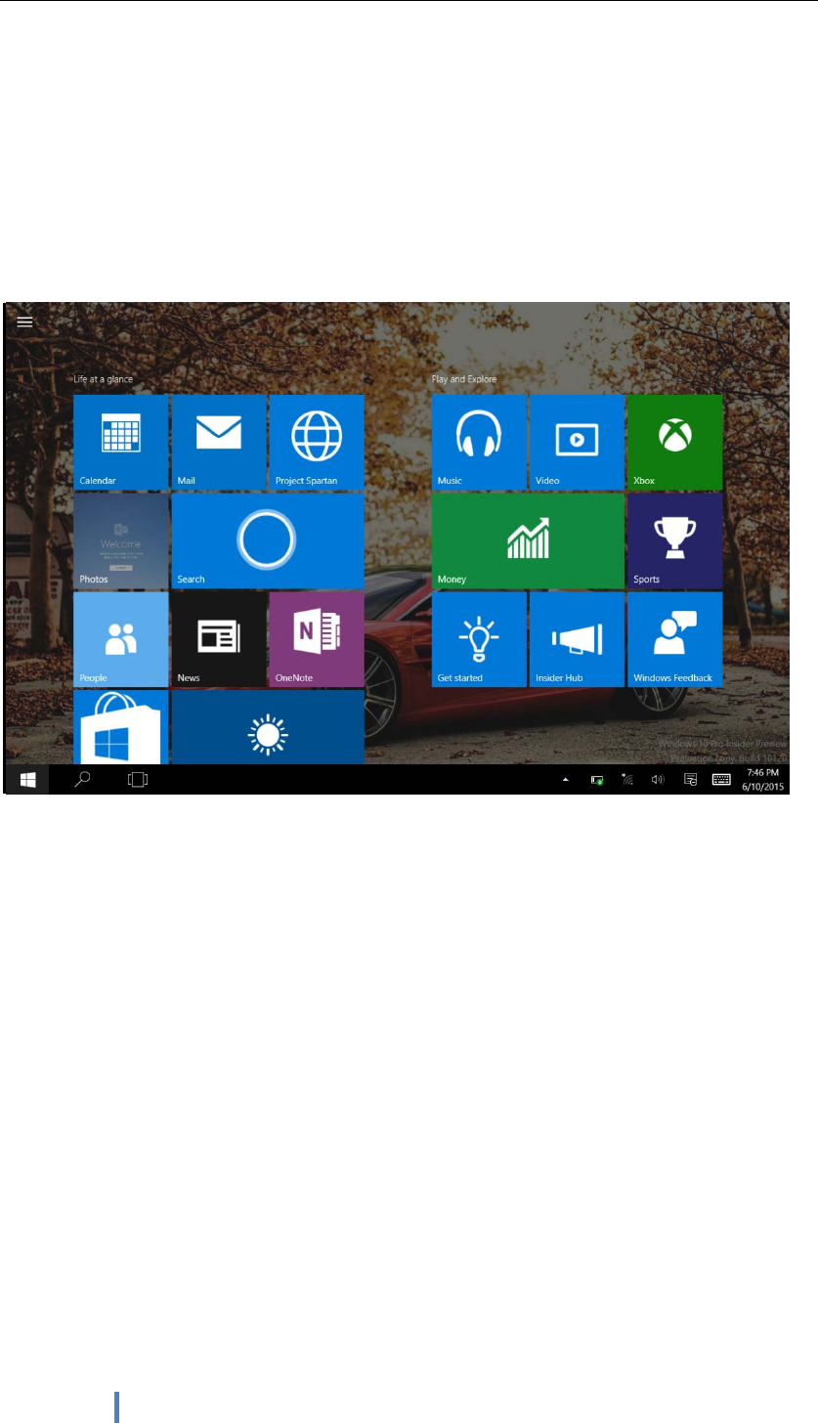Open the Weather tile with sun icon

pos(268,727)
